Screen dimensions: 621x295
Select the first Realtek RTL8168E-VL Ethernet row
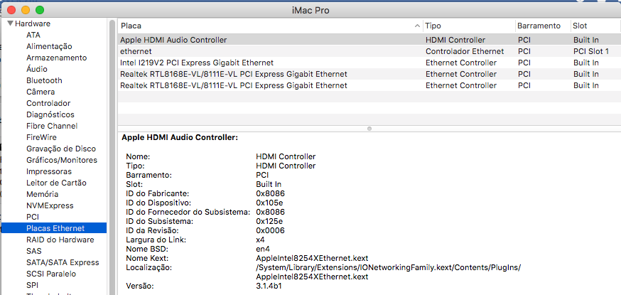coord(233,74)
